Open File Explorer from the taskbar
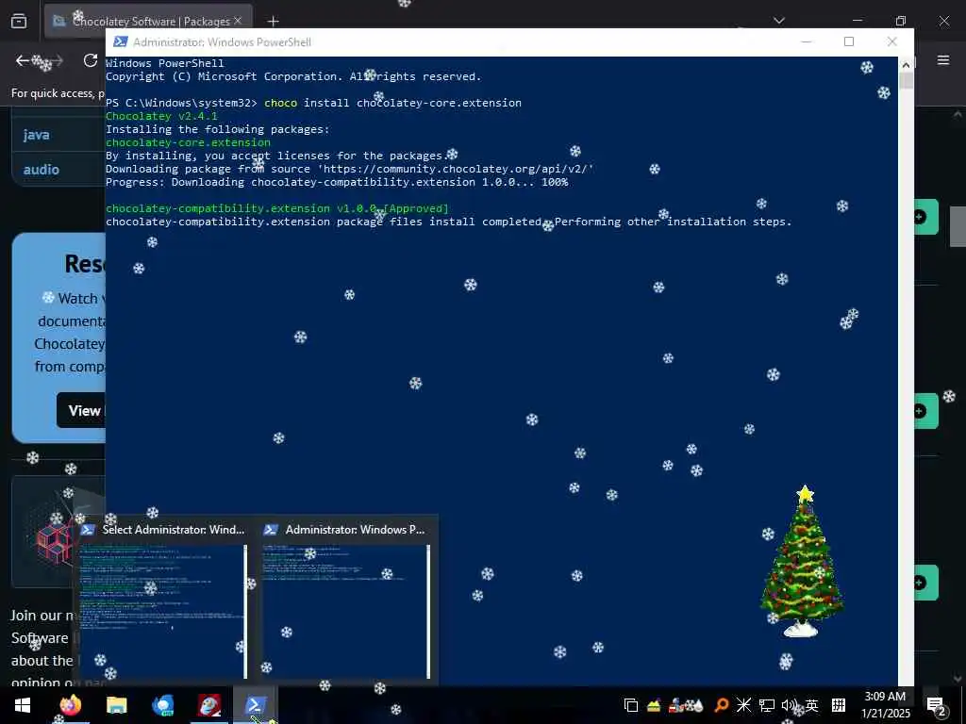This screenshot has width=966, height=724. [x=116, y=705]
